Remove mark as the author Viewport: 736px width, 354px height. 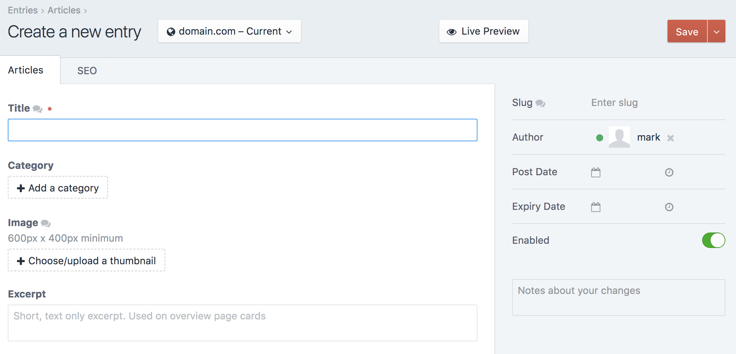(x=671, y=138)
